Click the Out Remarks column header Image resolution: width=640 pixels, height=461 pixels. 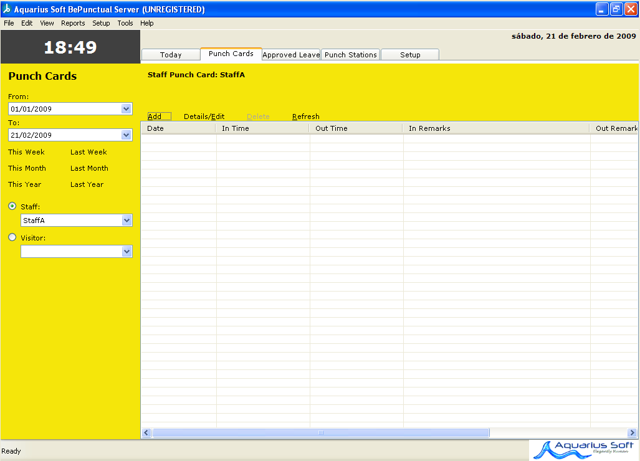click(x=614, y=128)
